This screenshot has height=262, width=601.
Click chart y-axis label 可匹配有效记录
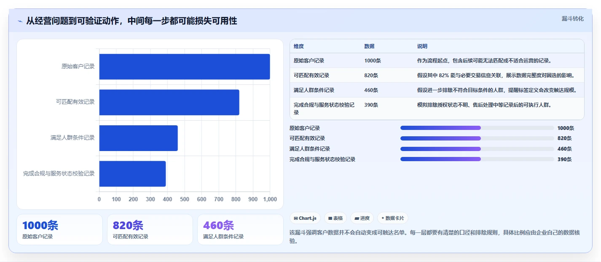(x=75, y=102)
